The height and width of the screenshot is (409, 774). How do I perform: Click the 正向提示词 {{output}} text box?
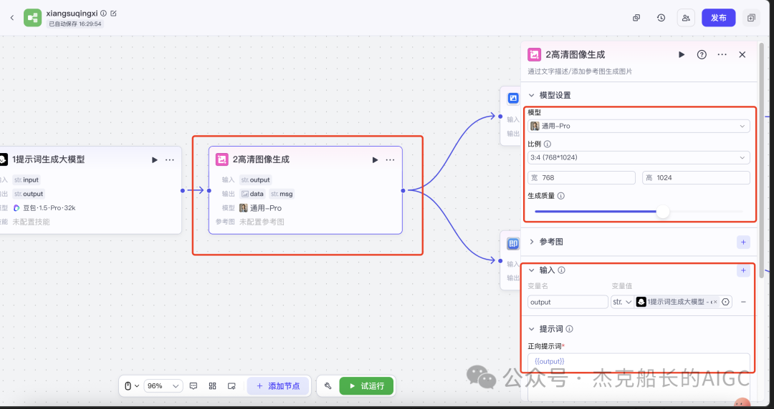click(x=639, y=378)
